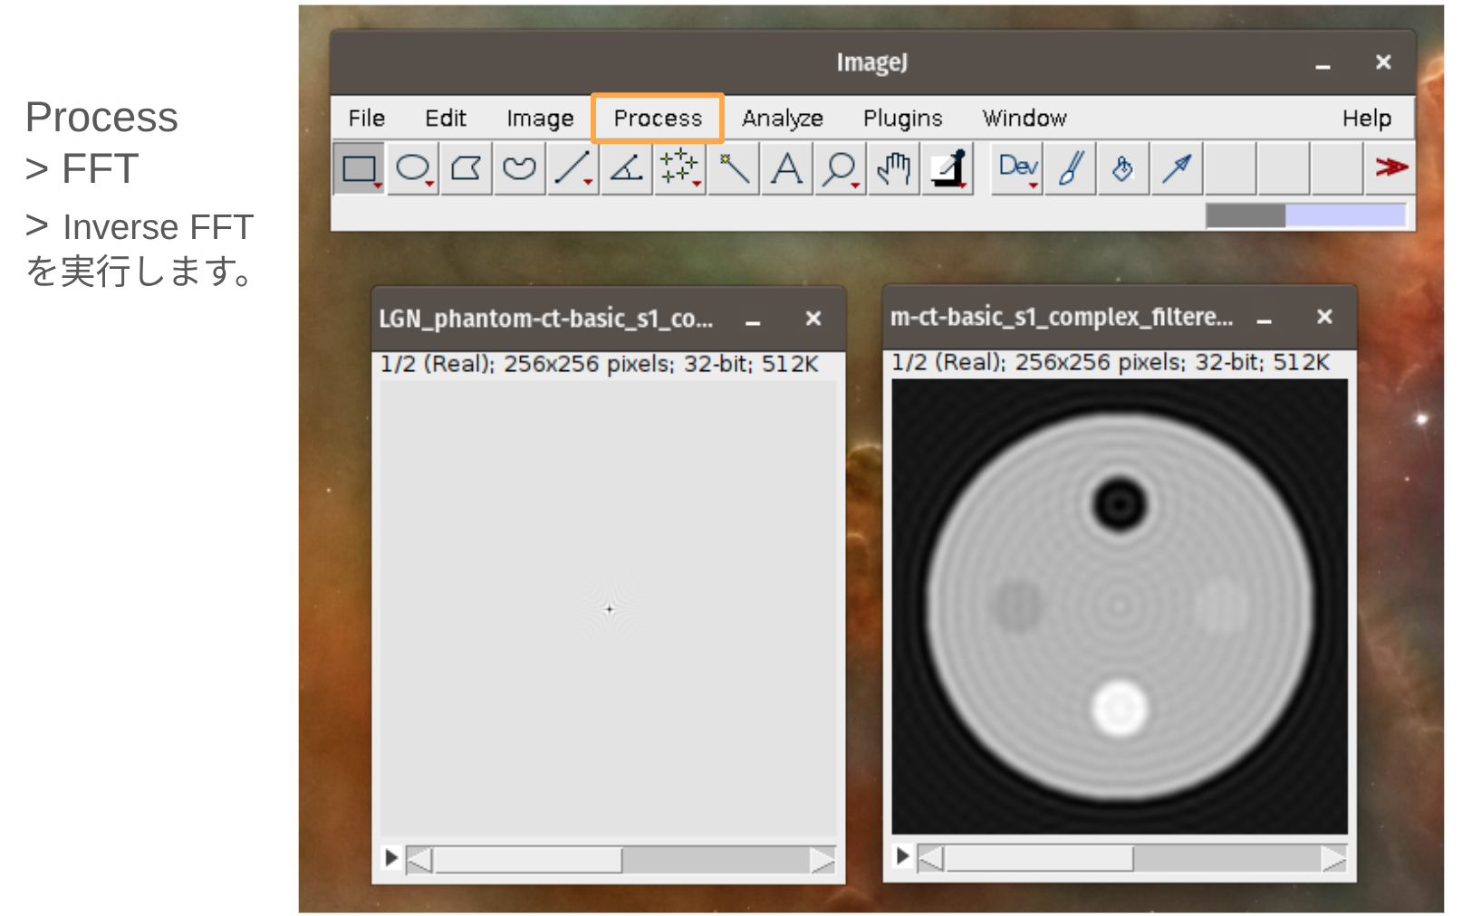This screenshot has height=916, width=1472.
Task: Open the Process menu
Action: (658, 119)
